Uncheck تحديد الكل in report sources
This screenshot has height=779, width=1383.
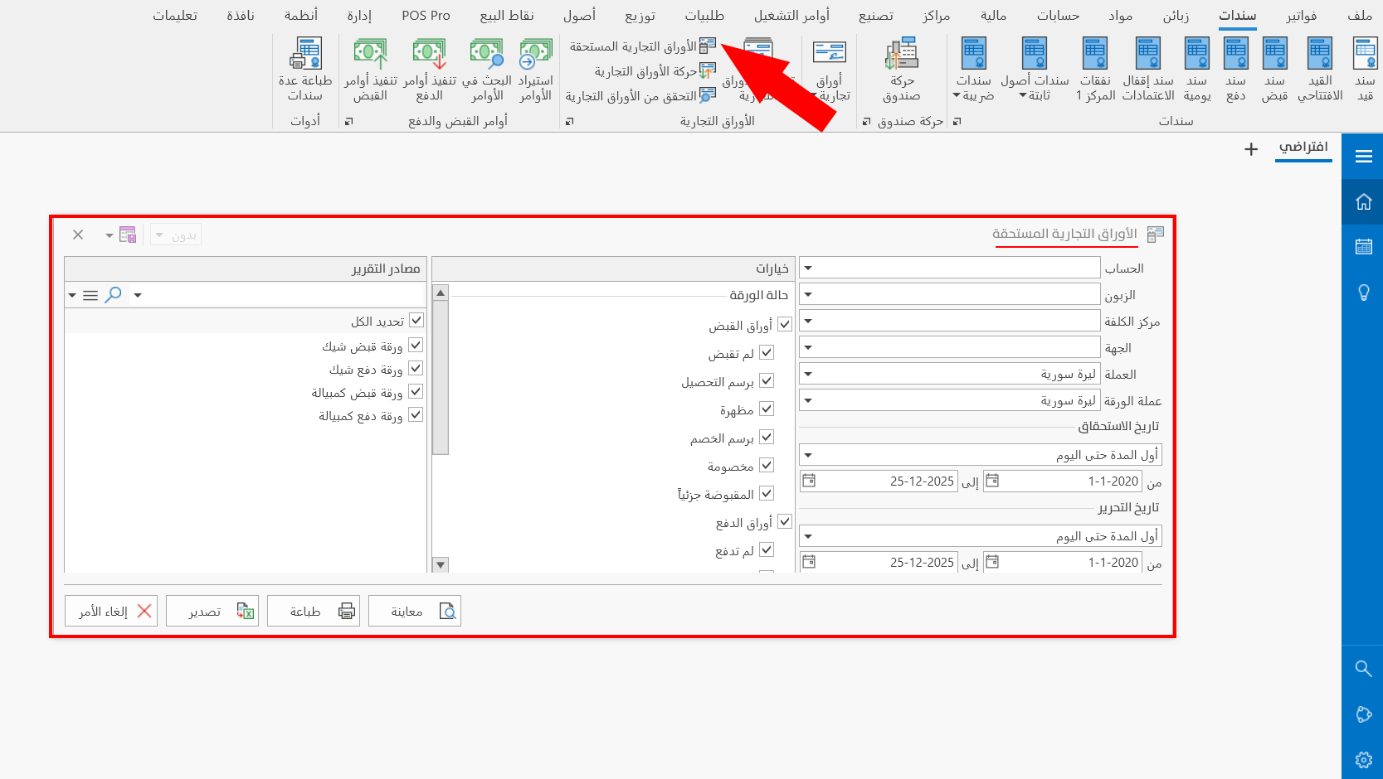point(416,319)
